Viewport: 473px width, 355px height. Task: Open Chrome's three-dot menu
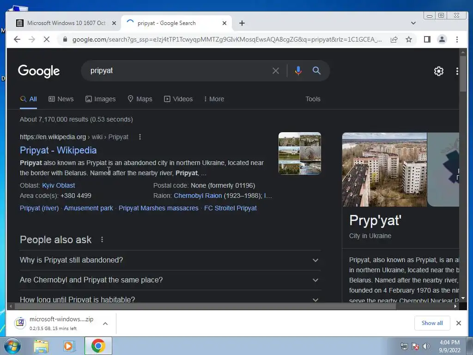pyautogui.click(x=457, y=39)
